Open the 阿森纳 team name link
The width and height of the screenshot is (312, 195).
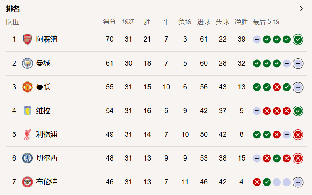[x=47, y=40]
